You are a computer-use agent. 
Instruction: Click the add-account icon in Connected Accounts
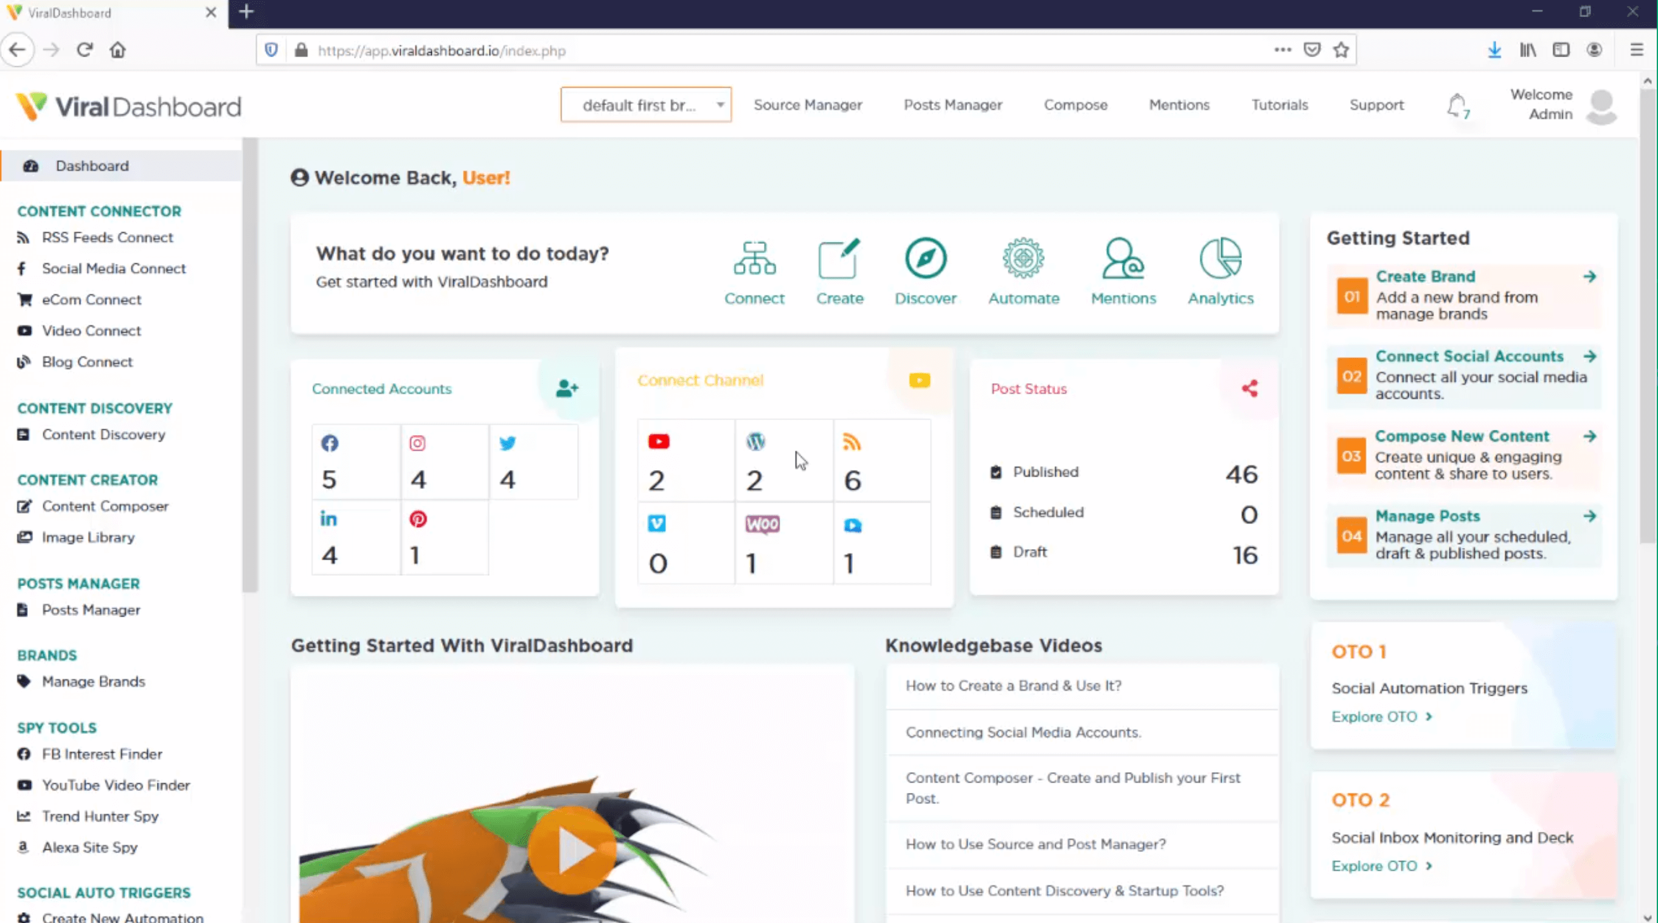tap(567, 388)
